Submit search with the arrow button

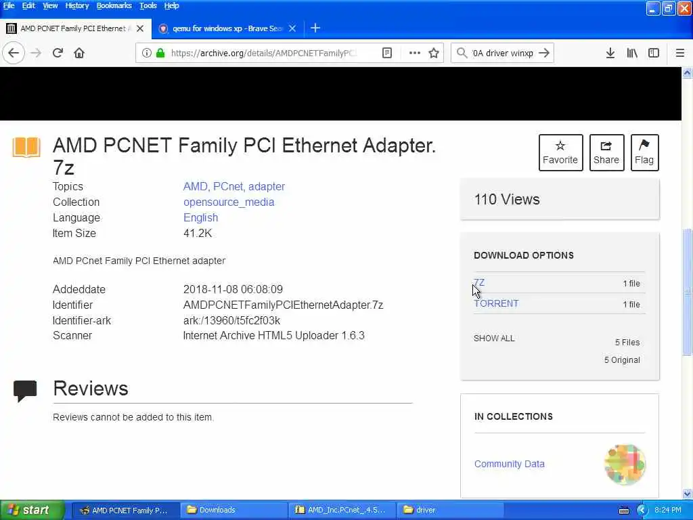[544, 53]
